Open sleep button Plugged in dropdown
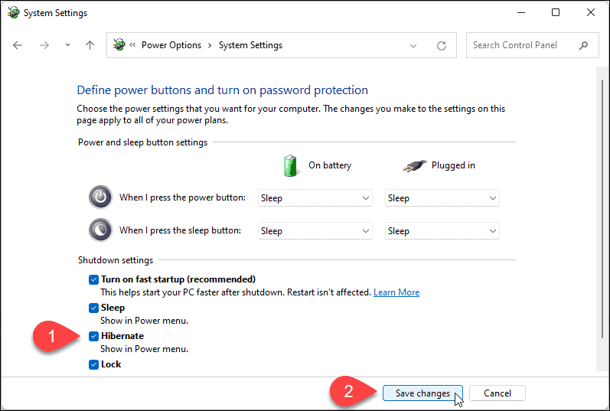Screen dimensions: 610x411 [442, 231]
